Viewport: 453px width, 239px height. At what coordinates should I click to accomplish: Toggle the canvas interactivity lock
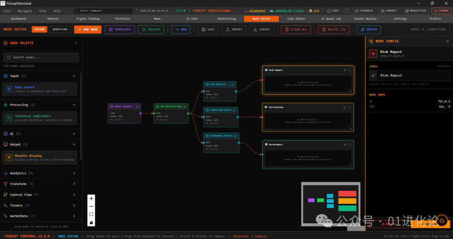(91, 222)
